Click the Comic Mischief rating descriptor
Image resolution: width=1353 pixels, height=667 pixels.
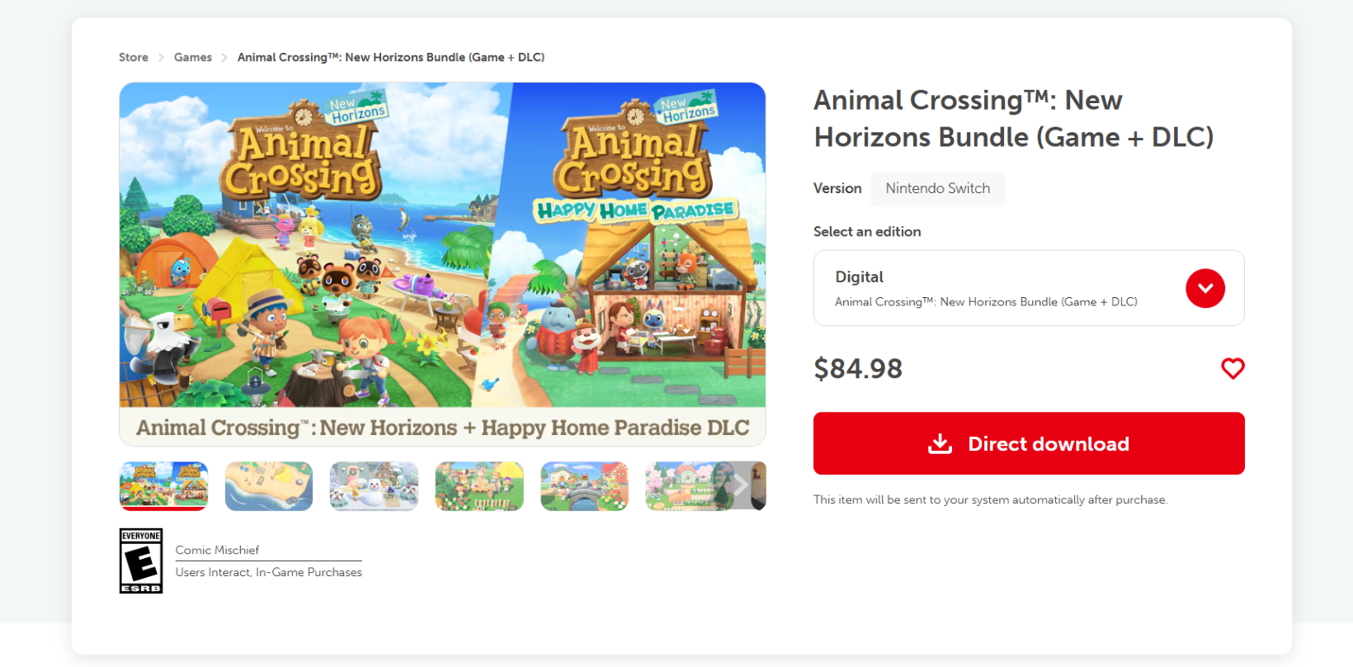tap(217, 550)
